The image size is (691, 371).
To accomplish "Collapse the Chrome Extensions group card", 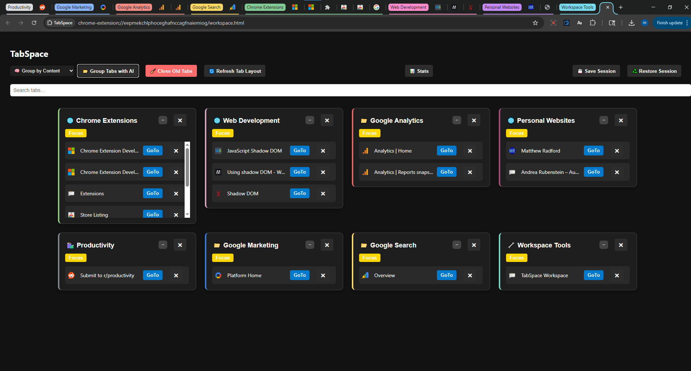I will (163, 120).
